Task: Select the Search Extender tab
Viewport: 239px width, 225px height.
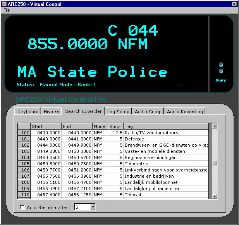Action: (83, 111)
